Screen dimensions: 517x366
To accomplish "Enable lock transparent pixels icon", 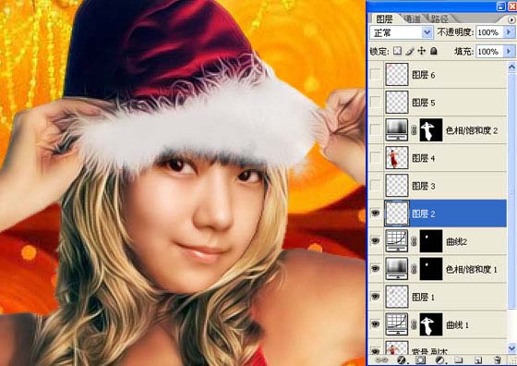I will point(398,51).
